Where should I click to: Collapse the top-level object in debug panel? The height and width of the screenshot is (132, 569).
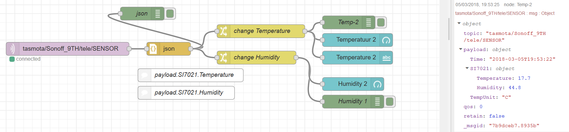pos(459,24)
